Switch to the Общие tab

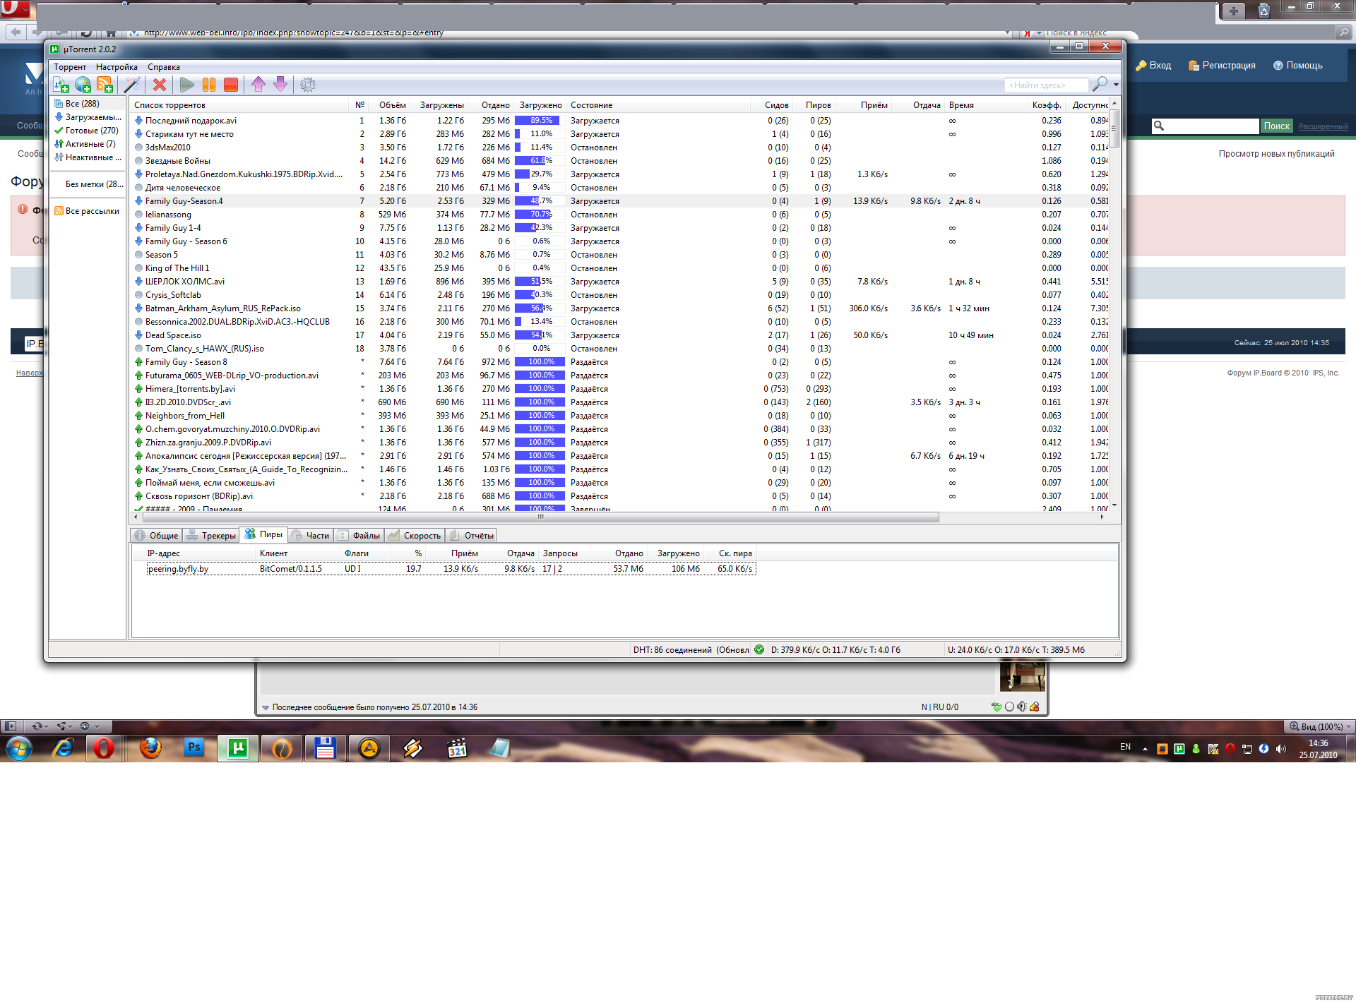156,536
